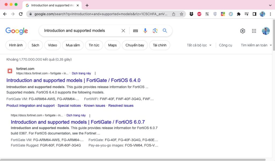This screenshot has height=161, width=275.
Task: Click the site lock icon in address bar
Action: [x=31, y=14]
